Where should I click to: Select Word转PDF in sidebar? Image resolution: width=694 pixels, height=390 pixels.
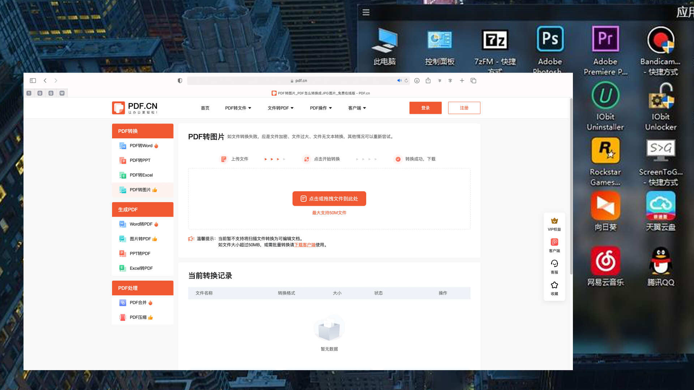(x=143, y=224)
